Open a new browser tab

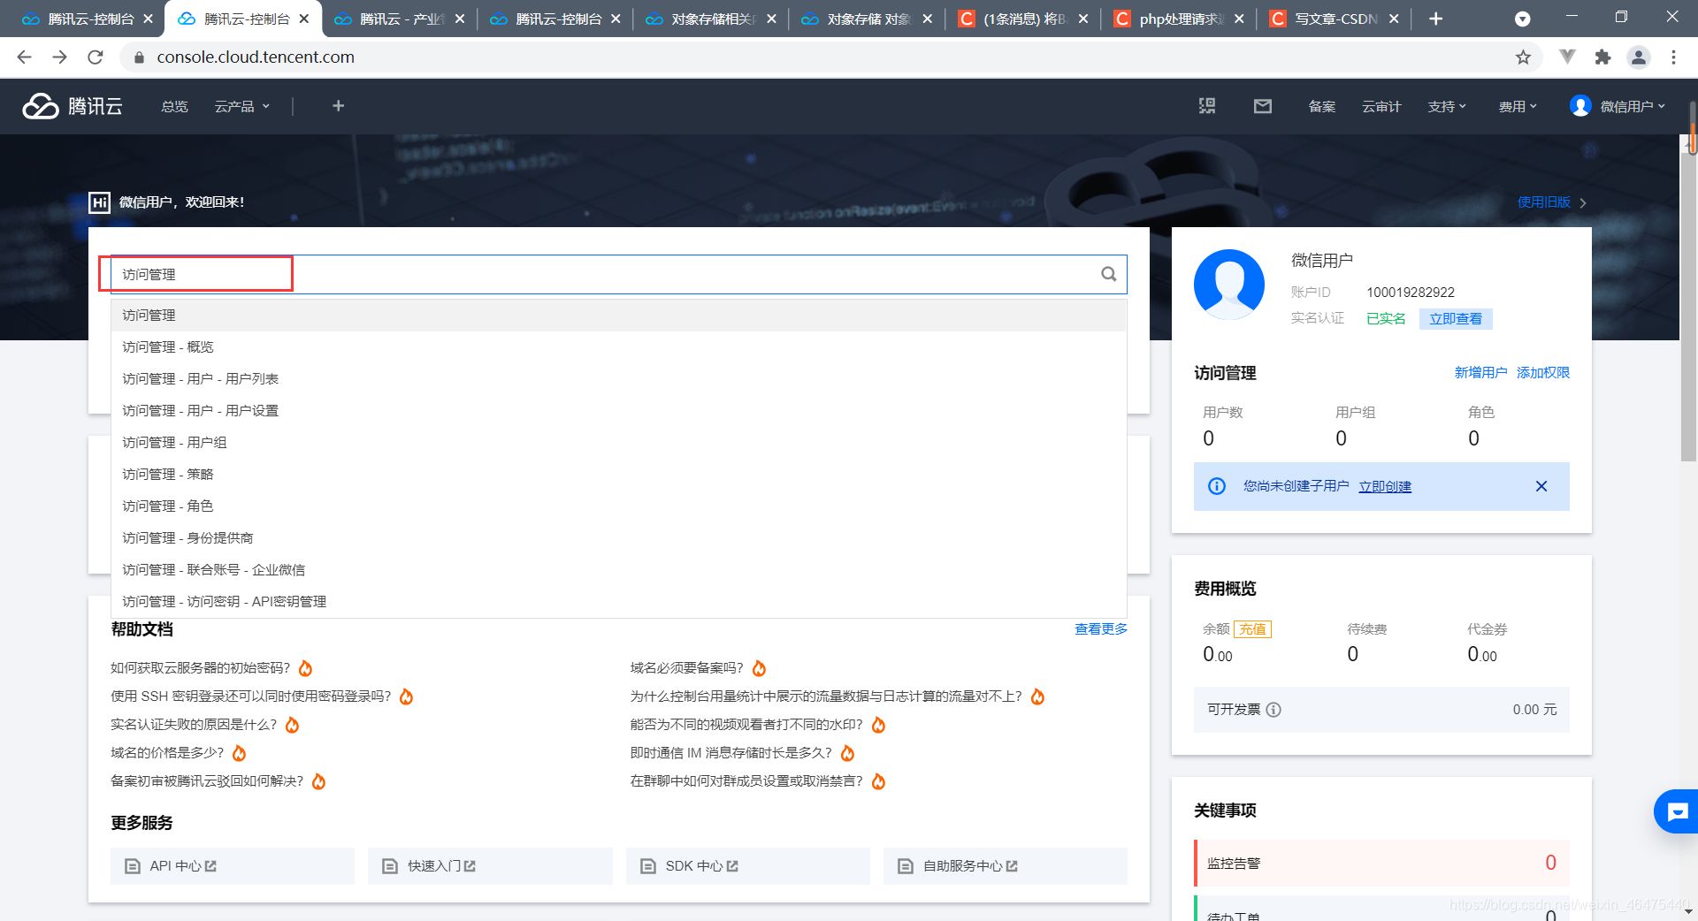tap(1436, 19)
